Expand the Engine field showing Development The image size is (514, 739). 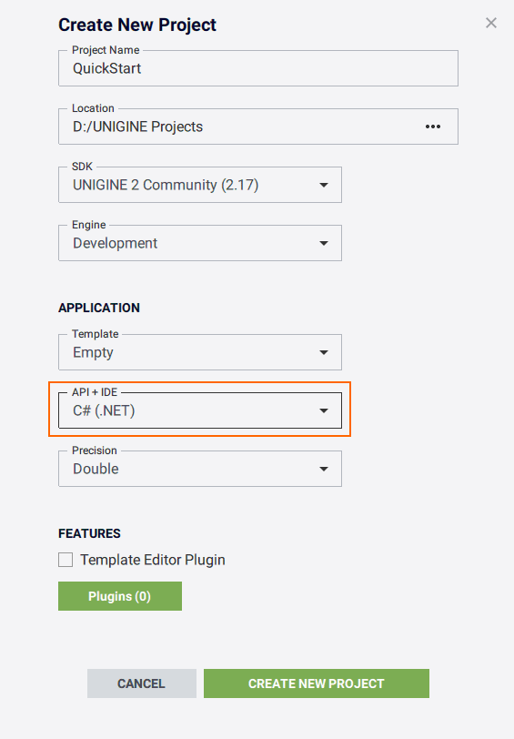[x=200, y=243]
